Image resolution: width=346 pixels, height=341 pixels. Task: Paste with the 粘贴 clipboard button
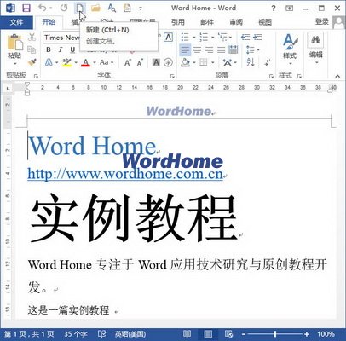coord(14,49)
